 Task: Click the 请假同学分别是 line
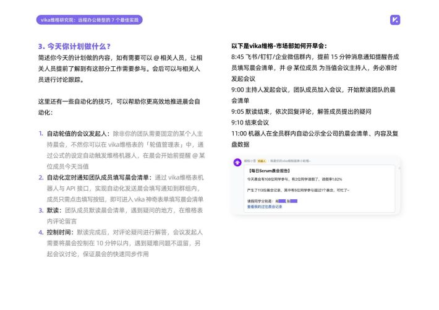tap(272, 201)
